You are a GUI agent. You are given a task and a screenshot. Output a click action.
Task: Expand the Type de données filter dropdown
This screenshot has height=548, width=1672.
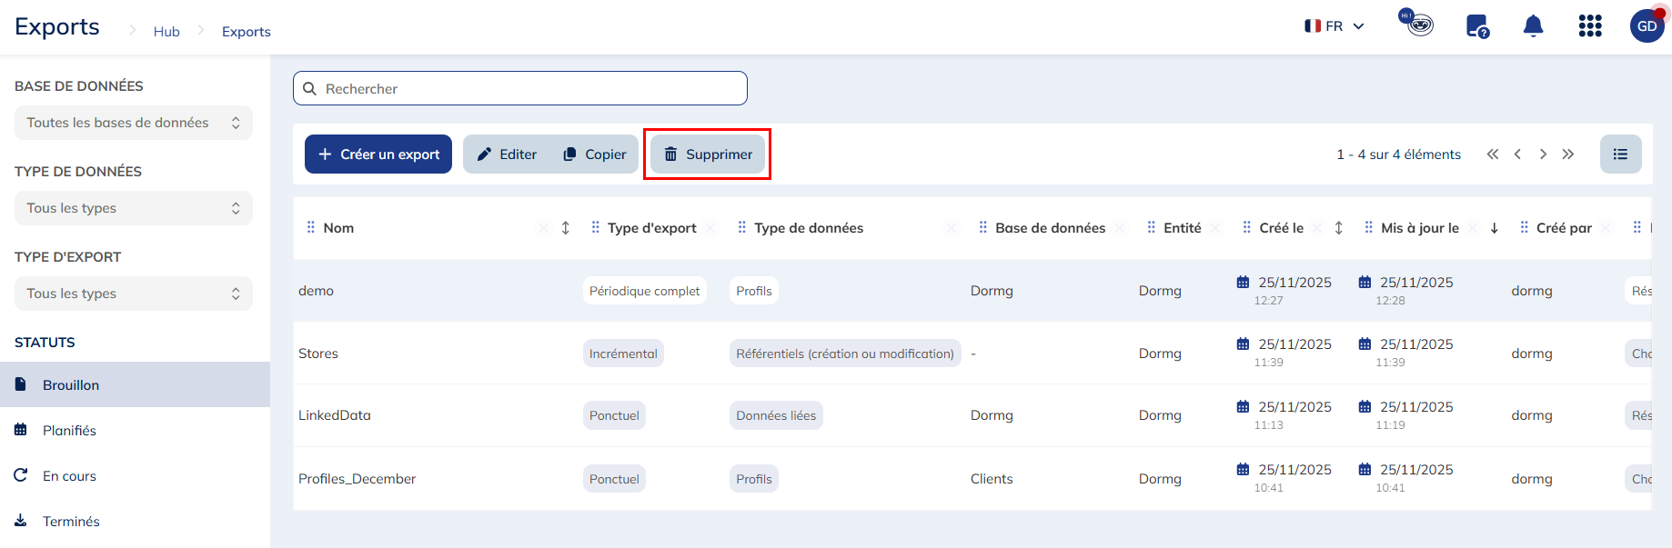pyautogui.click(x=133, y=208)
